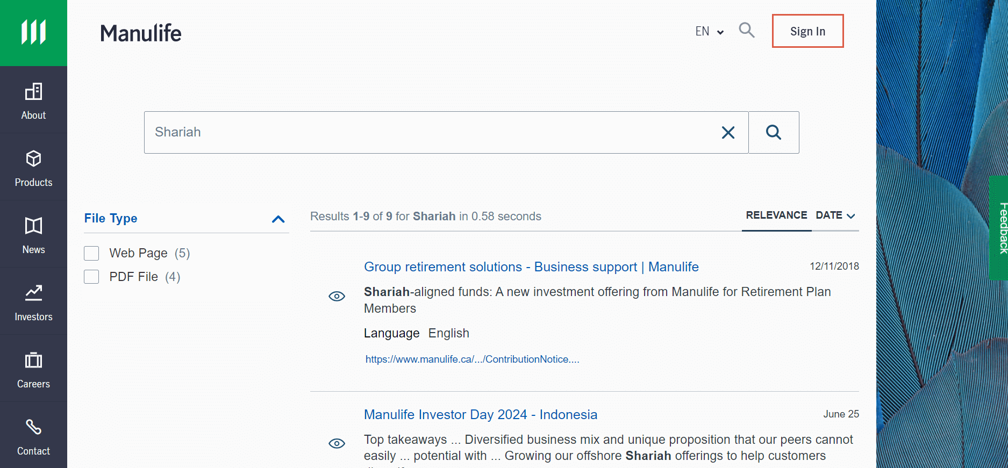Open Careers from the sidebar
Screen dimensions: 1008x468
[33, 370]
